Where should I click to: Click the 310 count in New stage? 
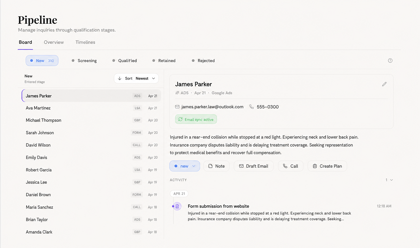click(x=51, y=61)
